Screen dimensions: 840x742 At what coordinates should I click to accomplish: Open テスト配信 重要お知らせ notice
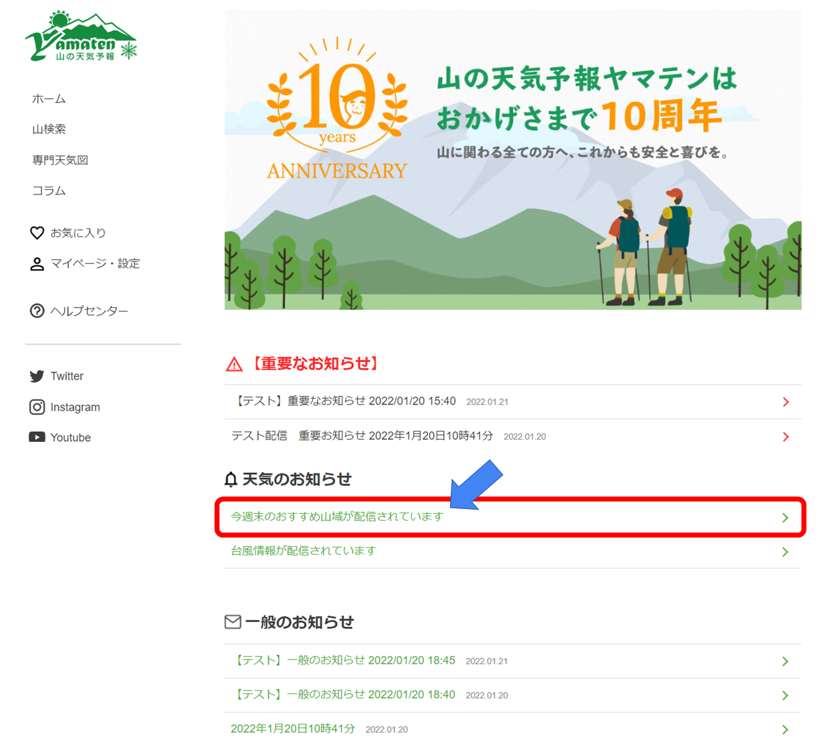click(362, 436)
